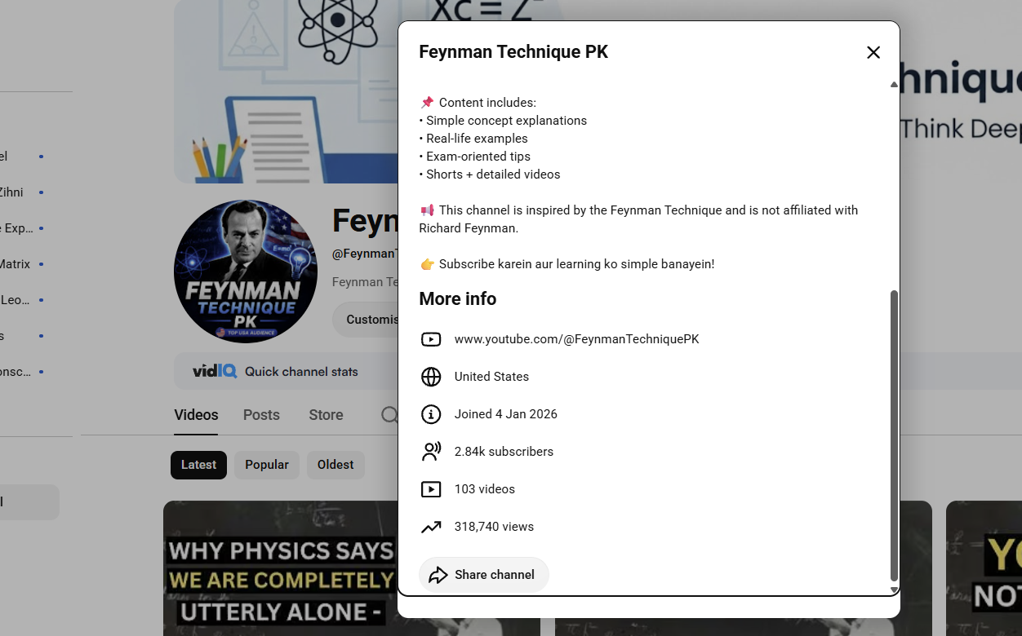Click the Shorts + detailed videos line

[490, 174]
